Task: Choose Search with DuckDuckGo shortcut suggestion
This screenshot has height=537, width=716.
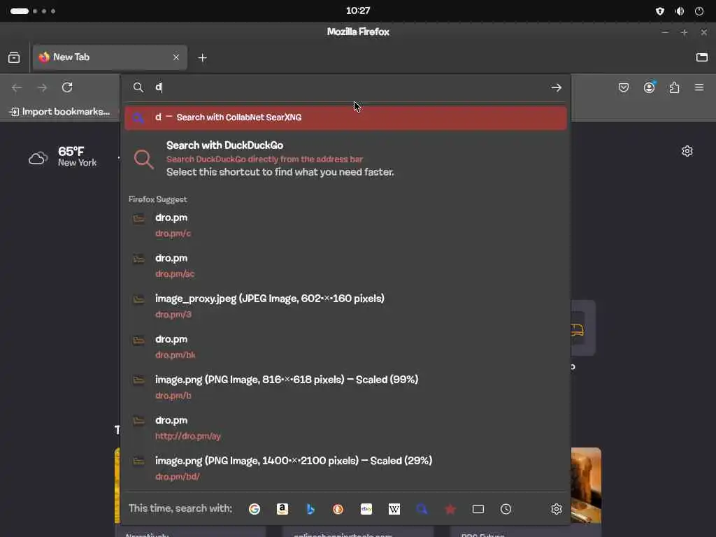Action: coord(345,159)
